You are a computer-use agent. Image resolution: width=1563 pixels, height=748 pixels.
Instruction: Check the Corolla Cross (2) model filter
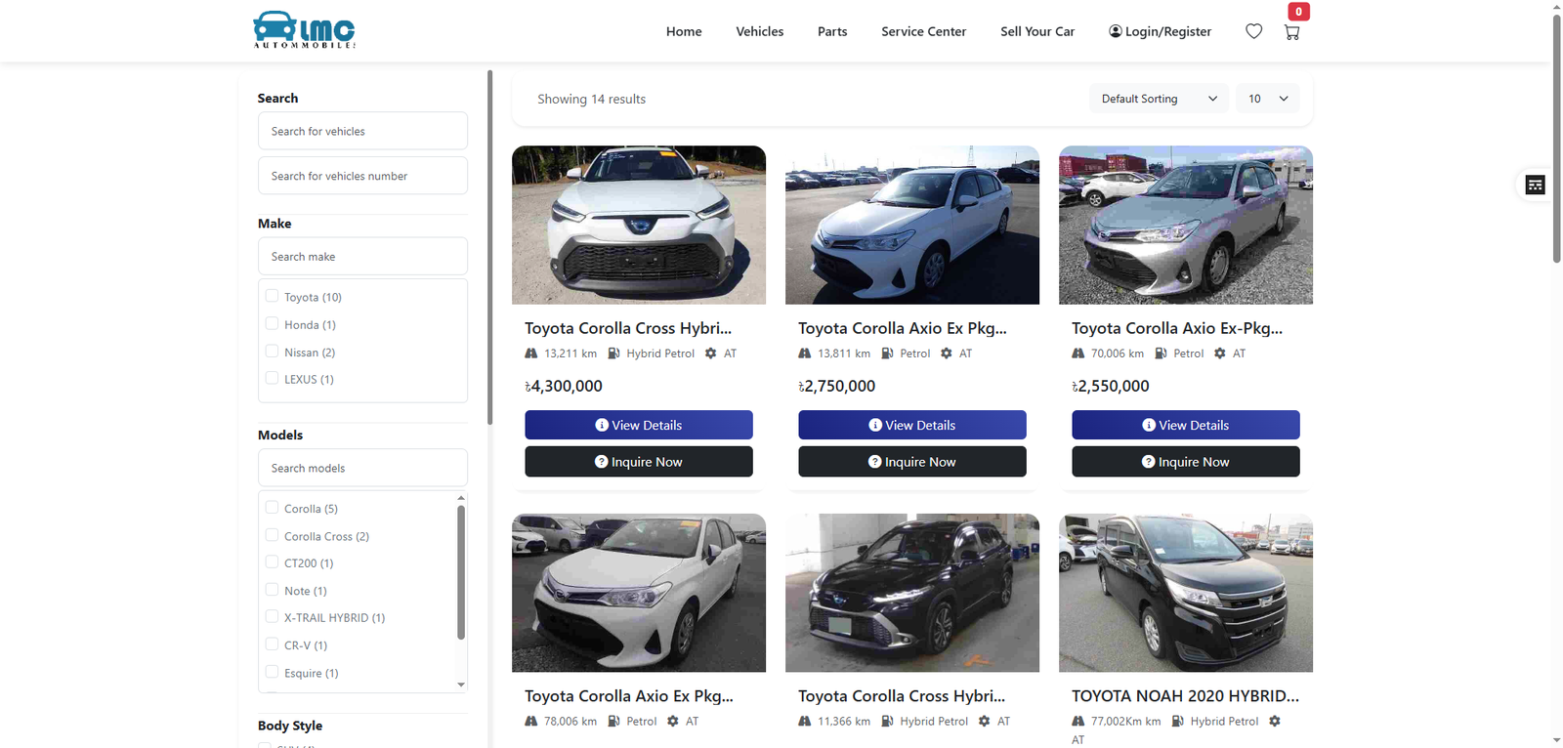(272, 535)
